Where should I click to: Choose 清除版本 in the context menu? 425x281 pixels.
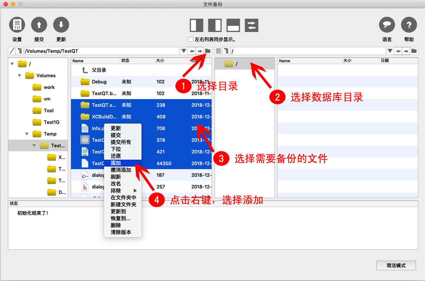click(123, 232)
